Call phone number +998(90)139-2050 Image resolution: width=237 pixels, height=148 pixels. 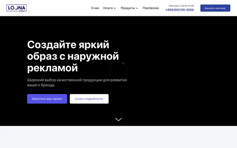tap(180, 10)
